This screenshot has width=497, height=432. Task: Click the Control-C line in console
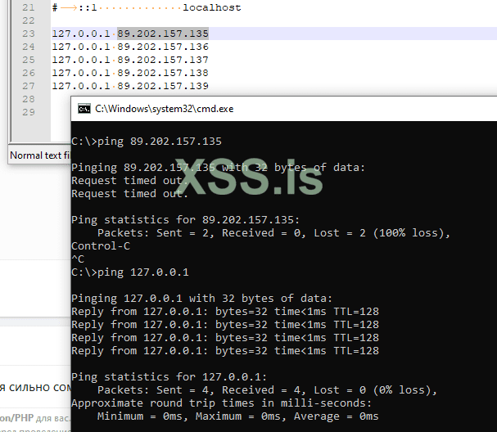tap(101, 246)
